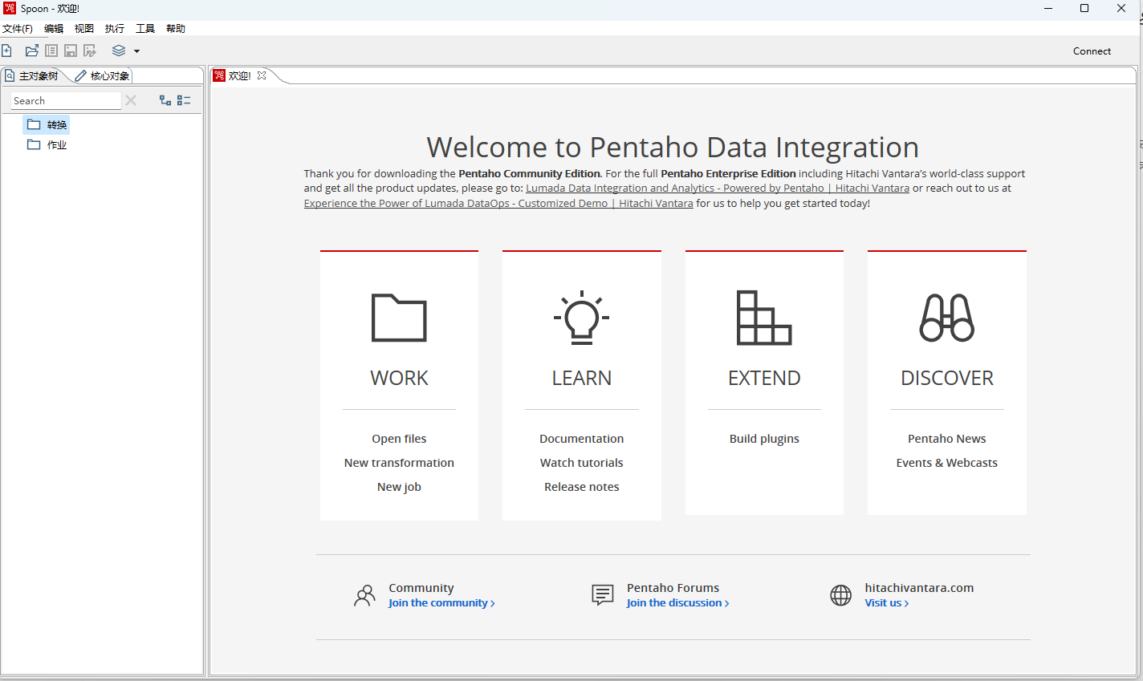The height and width of the screenshot is (681, 1143).
Task: Select the 作业 folder in tree
Action: [x=47, y=144]
